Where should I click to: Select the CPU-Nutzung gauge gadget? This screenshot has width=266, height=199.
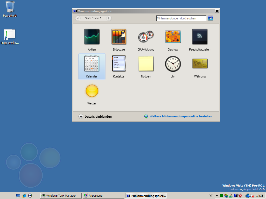(146, 37)
